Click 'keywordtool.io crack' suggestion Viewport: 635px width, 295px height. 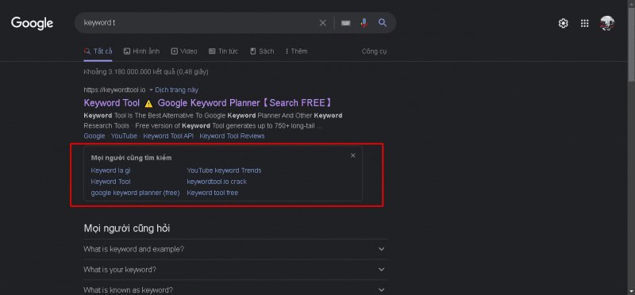(217, 182)
